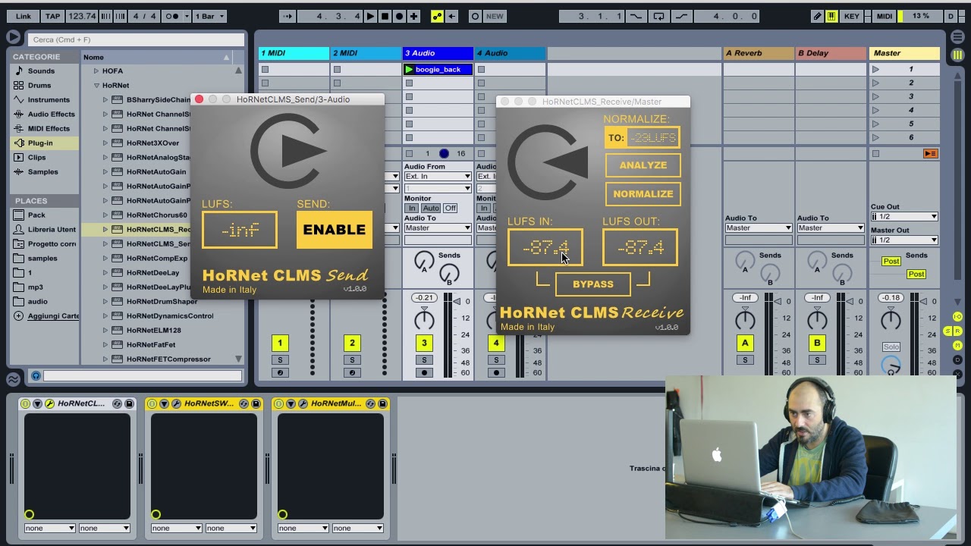Select Drums category in browser

(x=39, y=85)
